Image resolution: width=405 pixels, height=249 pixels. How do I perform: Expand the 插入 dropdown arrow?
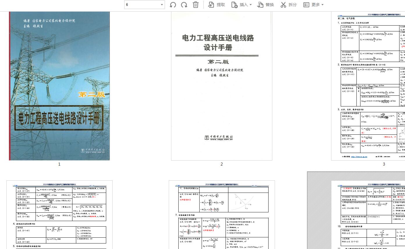point(251,5)
